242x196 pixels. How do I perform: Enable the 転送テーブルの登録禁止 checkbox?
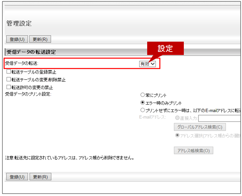9,72
